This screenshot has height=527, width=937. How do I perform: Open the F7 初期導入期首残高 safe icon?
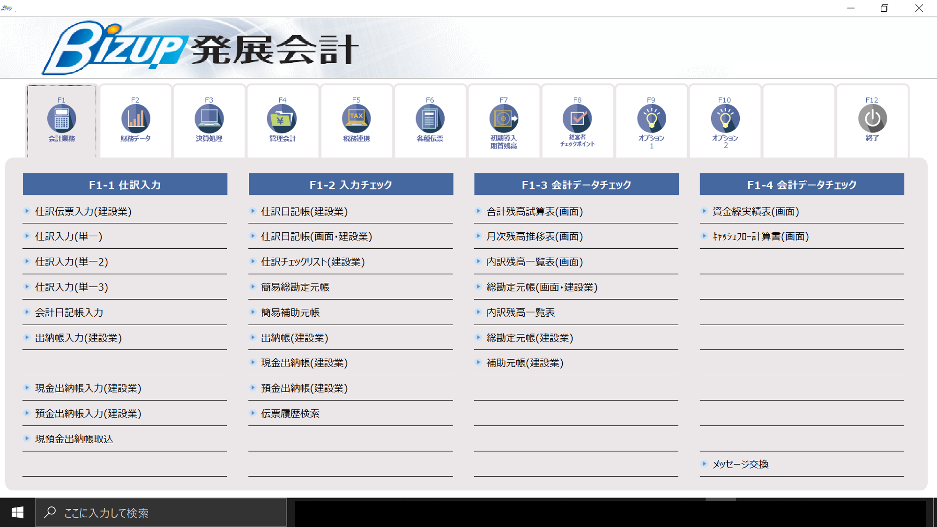504,119
